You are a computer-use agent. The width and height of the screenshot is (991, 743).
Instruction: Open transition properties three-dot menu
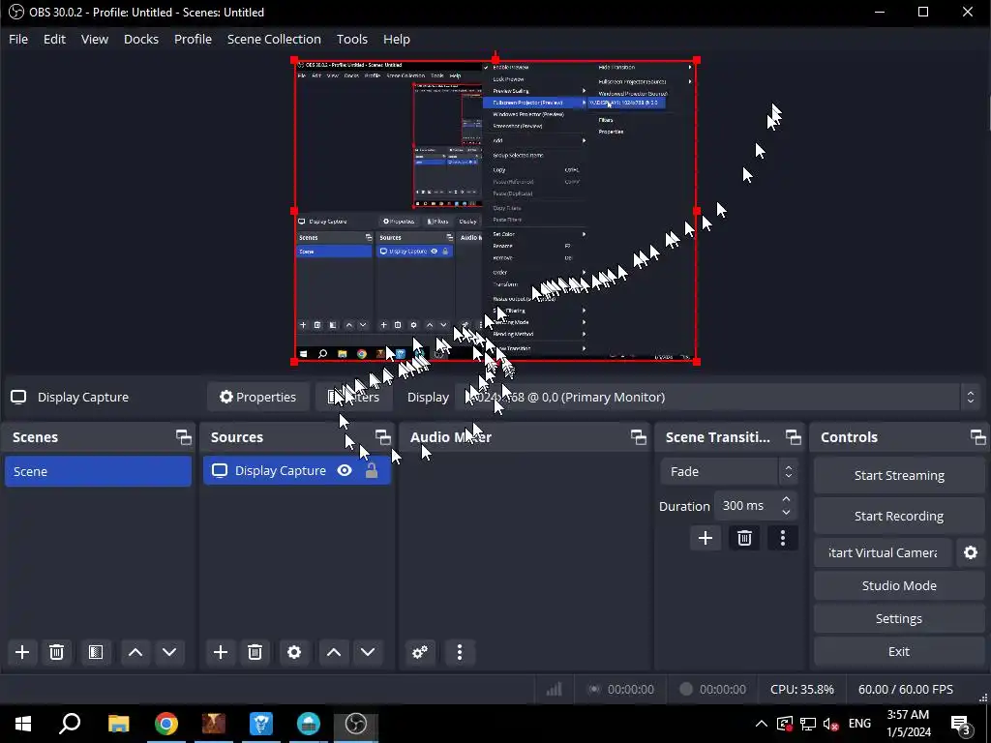pyautogui.click(x=783, y=538)
